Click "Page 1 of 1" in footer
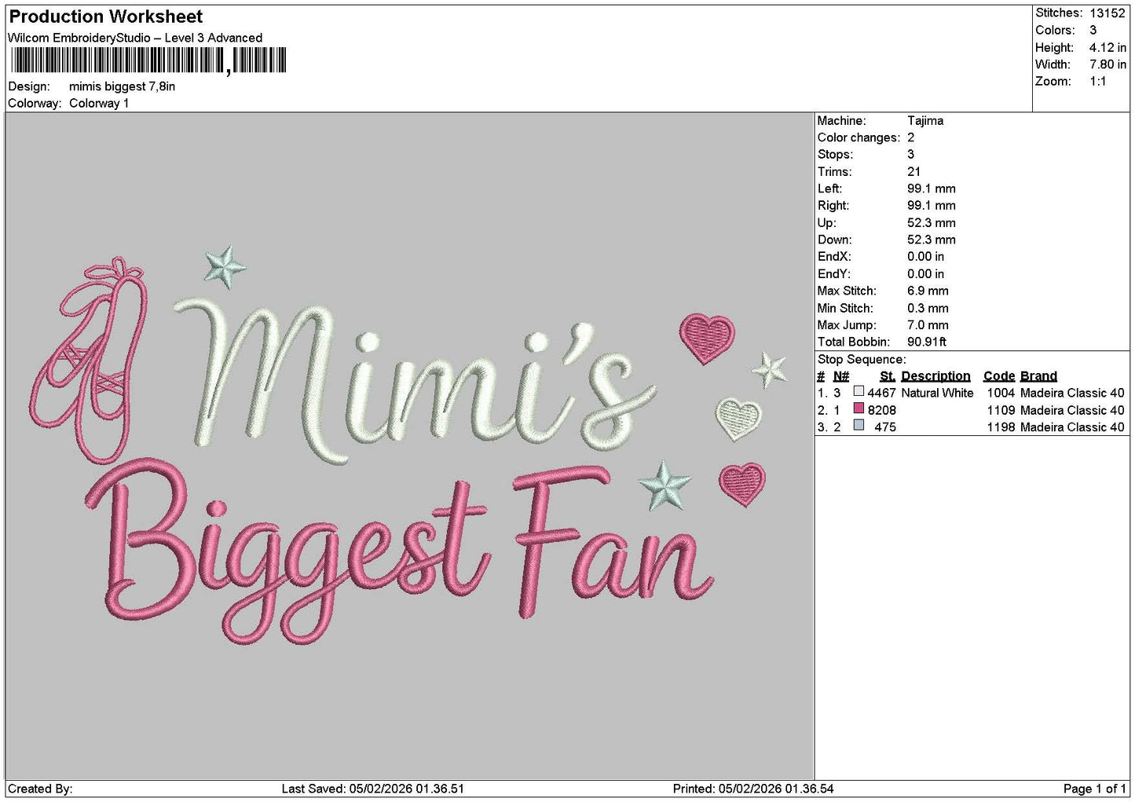Image resolution: width=1135 pixels, height=802 pixels. point(1094,789)
